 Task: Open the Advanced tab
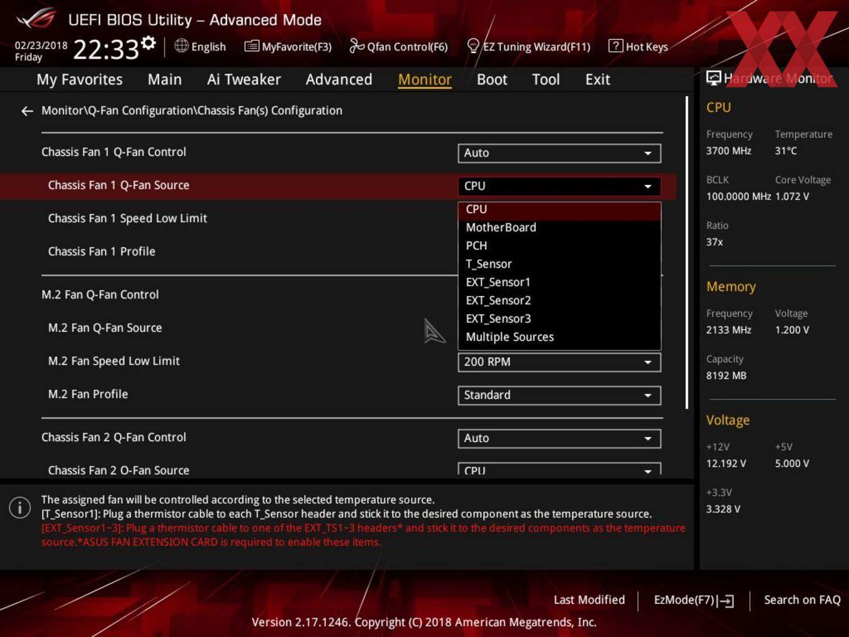tap(339, 79)
